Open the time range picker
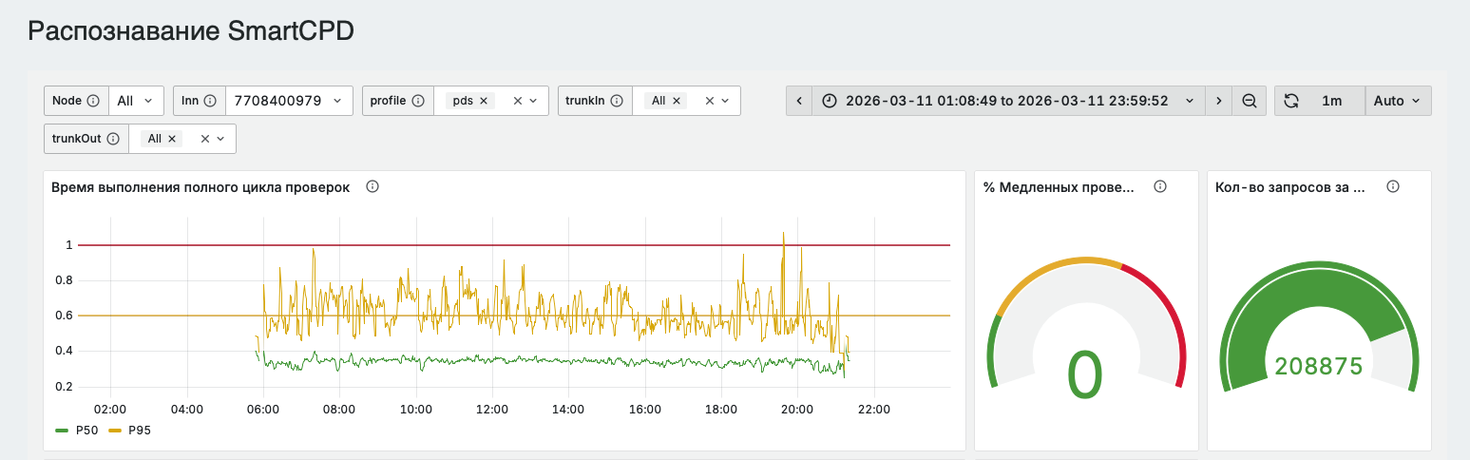Screen dimensions: 1470x460 pyautogui.click(x=1008, y=101)
